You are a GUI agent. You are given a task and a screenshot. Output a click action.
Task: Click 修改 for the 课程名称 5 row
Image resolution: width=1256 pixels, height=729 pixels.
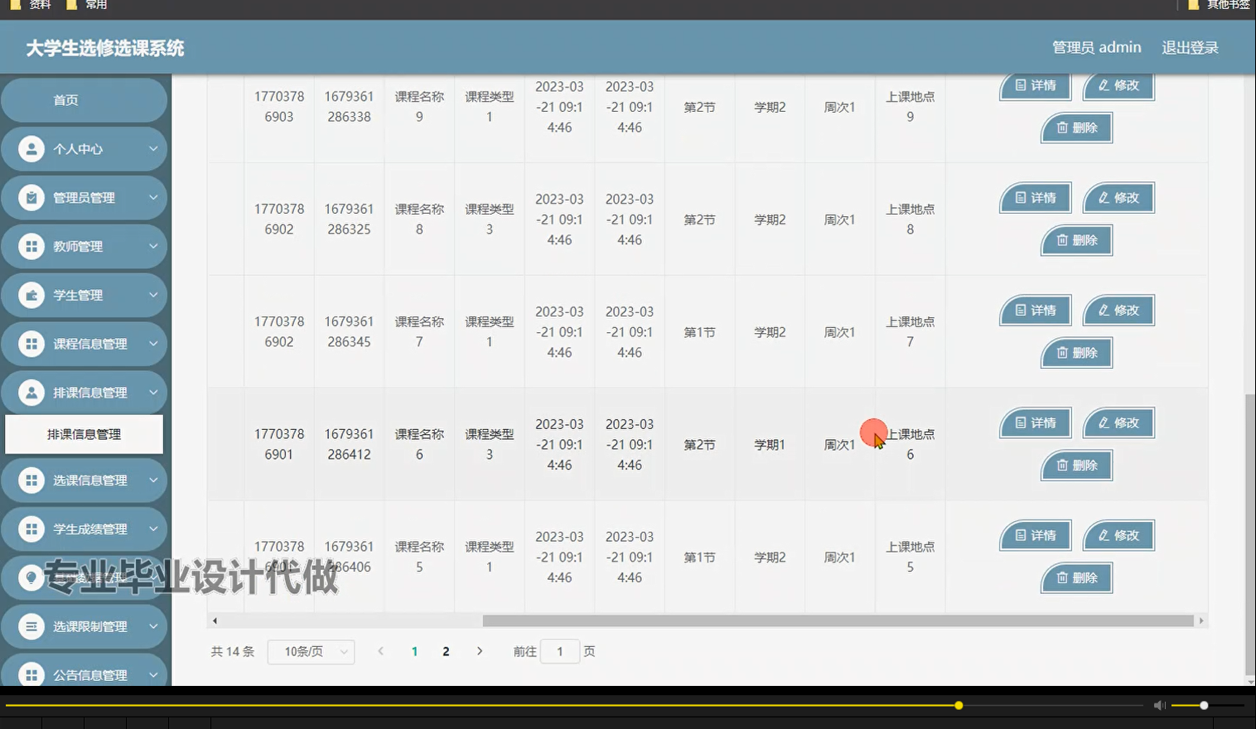1118,536
